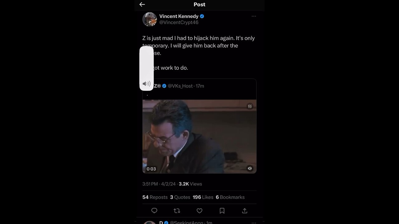
Task: Share the post with share icon
Action: click(245, 211)
